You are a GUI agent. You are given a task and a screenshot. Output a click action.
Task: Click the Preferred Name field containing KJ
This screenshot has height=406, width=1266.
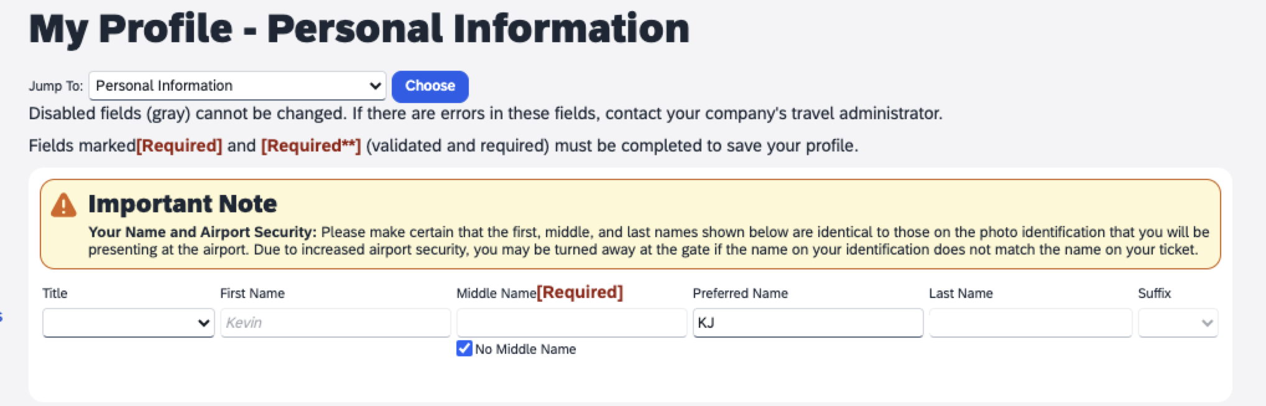(807, 323)
